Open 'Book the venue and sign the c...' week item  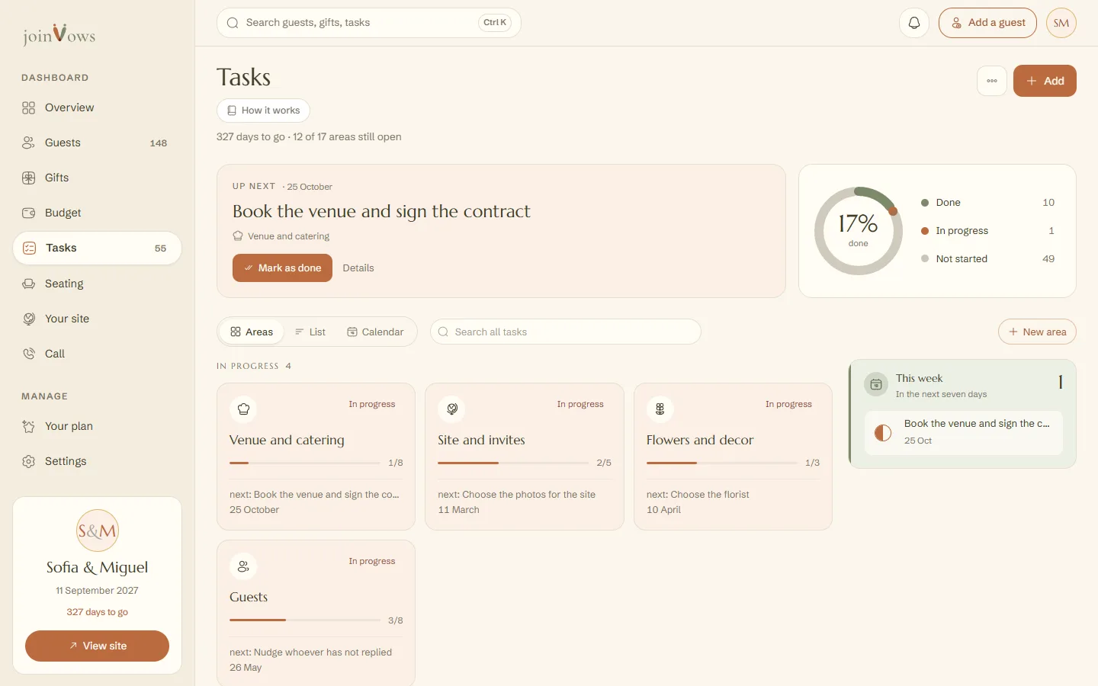pos(964,433)
